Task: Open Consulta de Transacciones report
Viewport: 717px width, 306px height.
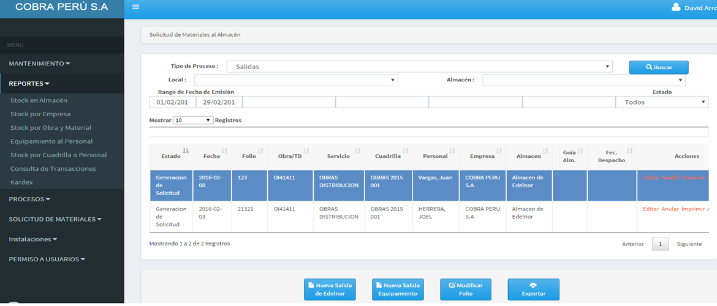Action: point(53,168)
